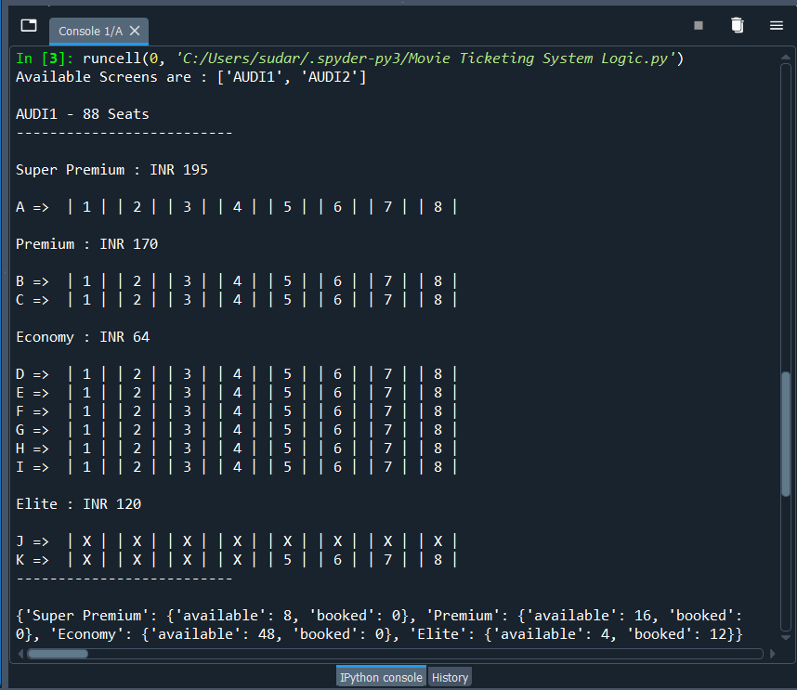Switch to the History tab

tap(450, 677)
